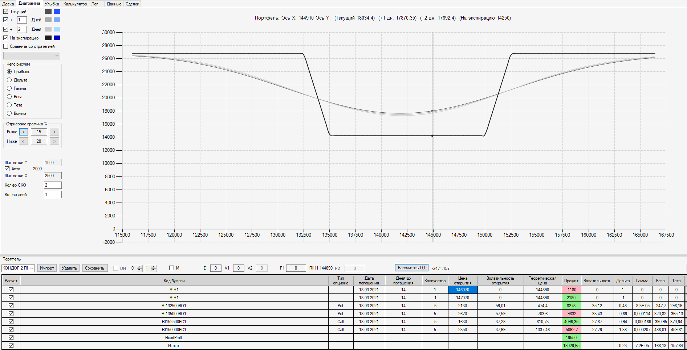Click the dark gray Текущий color swatch
Viewport: 687px width, 350px height.
(48, 12)
